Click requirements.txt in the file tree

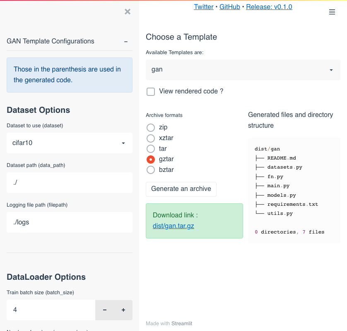point(293,204)
